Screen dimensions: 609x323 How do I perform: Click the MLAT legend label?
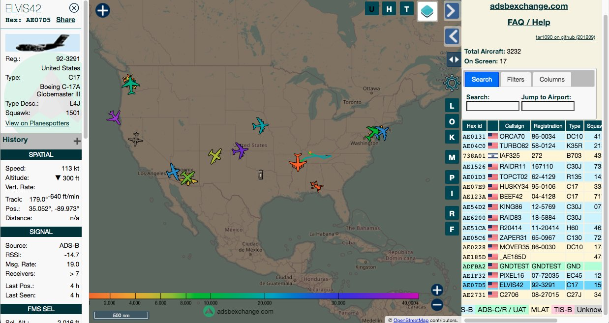(540, 310)
